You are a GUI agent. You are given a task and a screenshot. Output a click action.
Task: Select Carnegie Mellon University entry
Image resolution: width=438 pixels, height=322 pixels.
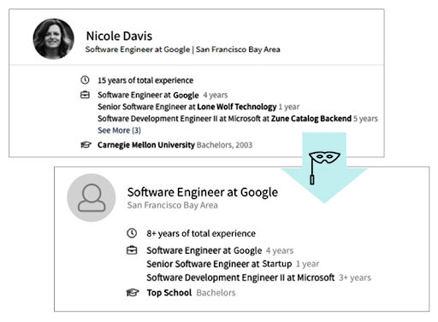pyautogui.click(x=175, y=145)
